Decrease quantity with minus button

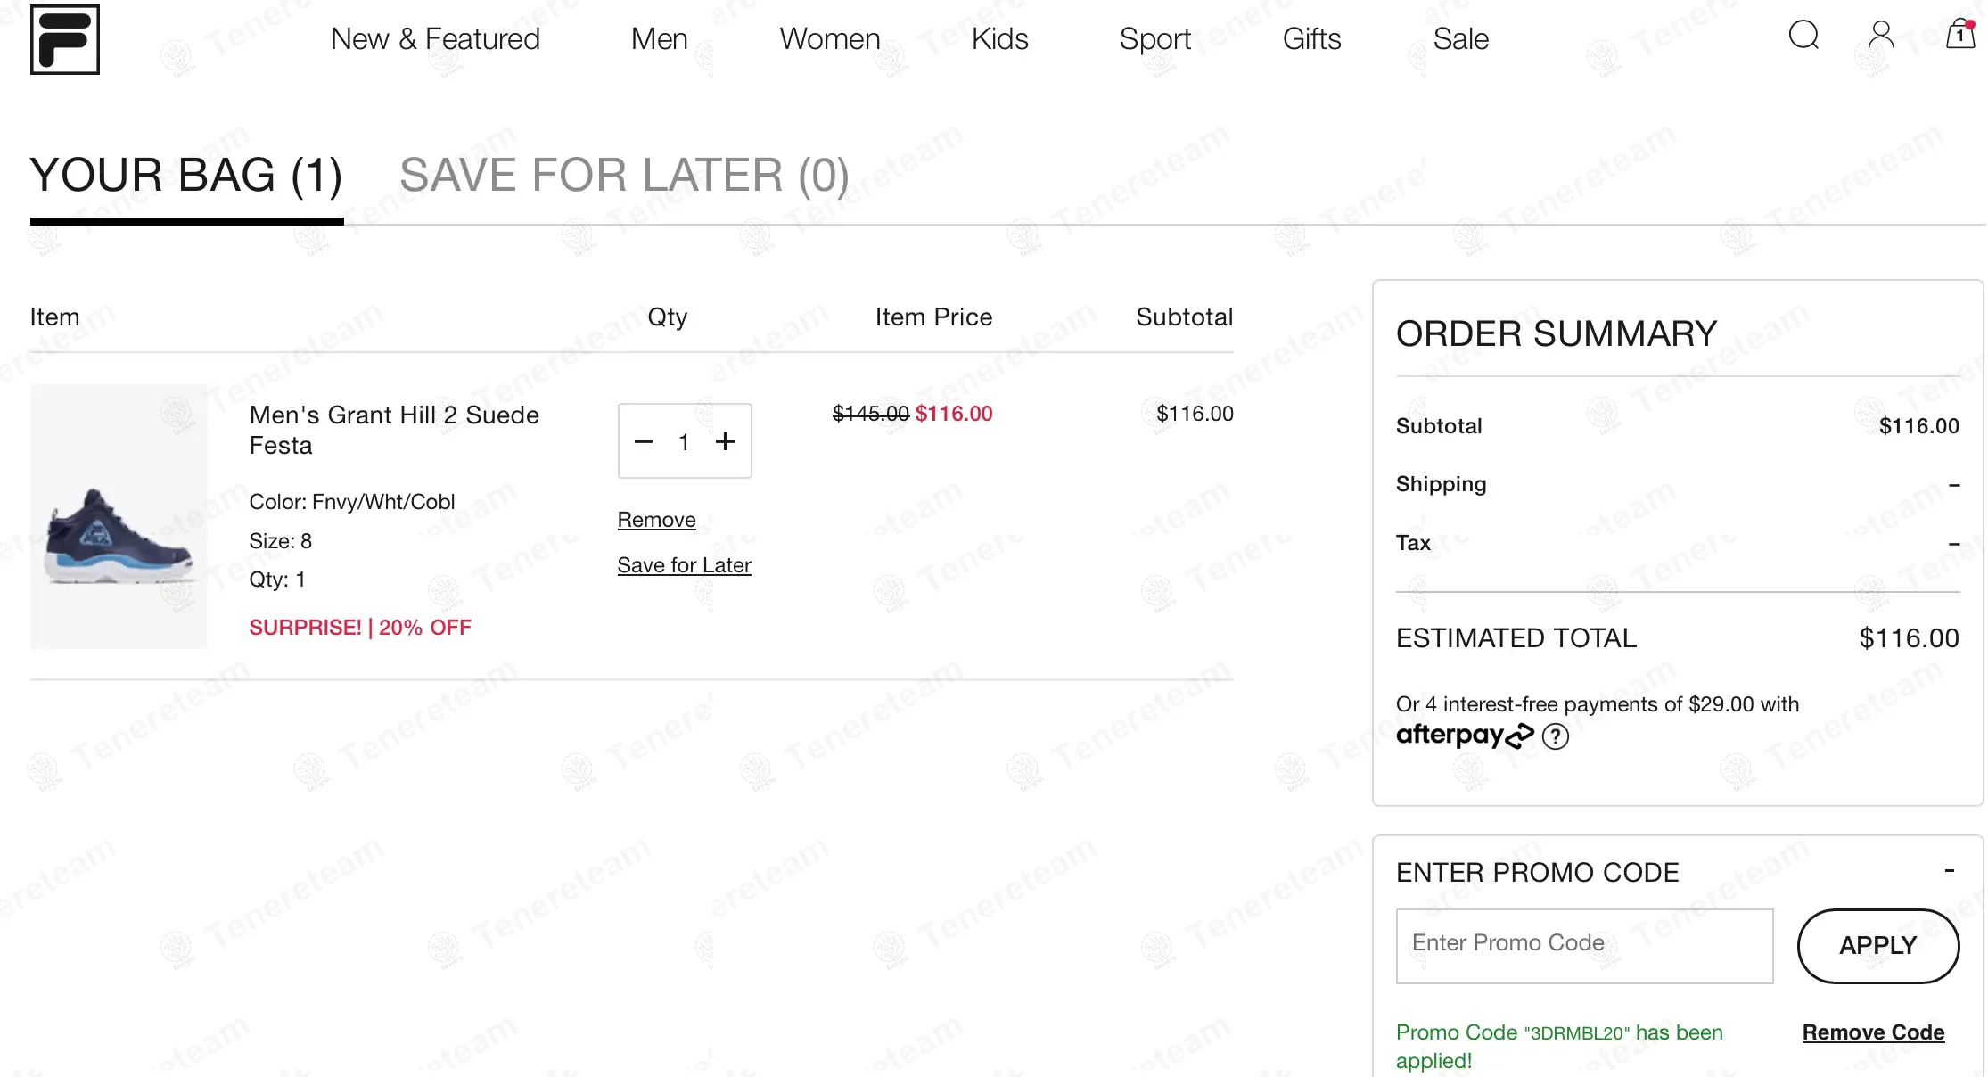[x=644, y=441]
